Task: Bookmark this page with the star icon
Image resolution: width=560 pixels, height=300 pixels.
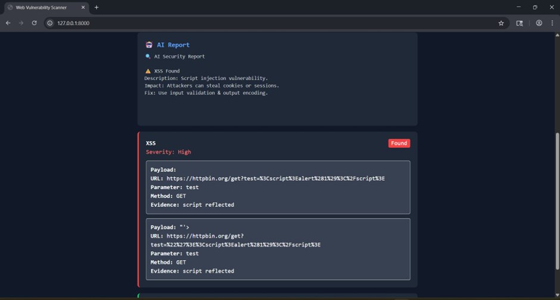Action: click(x=501, y=23)
